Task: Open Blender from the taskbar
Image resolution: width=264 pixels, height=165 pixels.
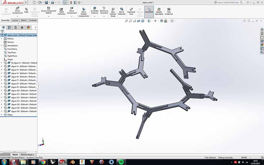Action: (x=72, y=162)
